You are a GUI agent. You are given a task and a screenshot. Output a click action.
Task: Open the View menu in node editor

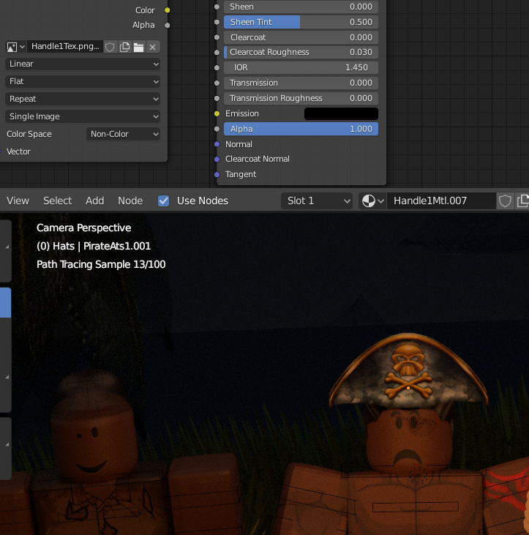18,201
